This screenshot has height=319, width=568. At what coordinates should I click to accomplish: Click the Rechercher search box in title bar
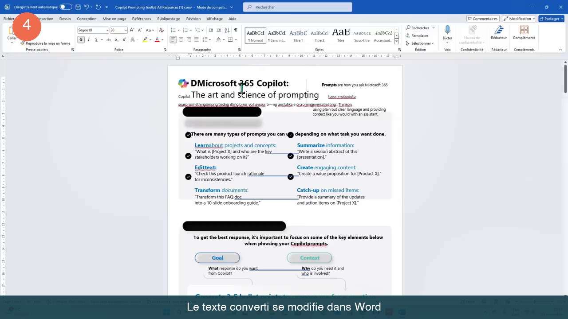click(298, 7)
